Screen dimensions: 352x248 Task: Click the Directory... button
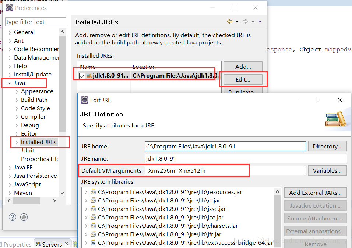(327, 147)
